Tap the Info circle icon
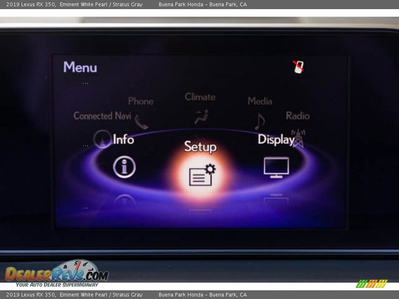Image resolution: width=399 pixels, height=299 pixels. pyautogui.click(x=124, y=167)
